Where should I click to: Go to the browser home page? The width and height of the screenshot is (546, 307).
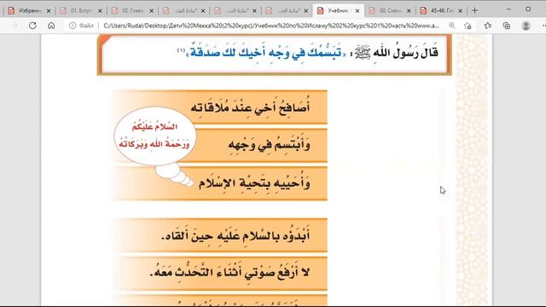pos(51,26)
